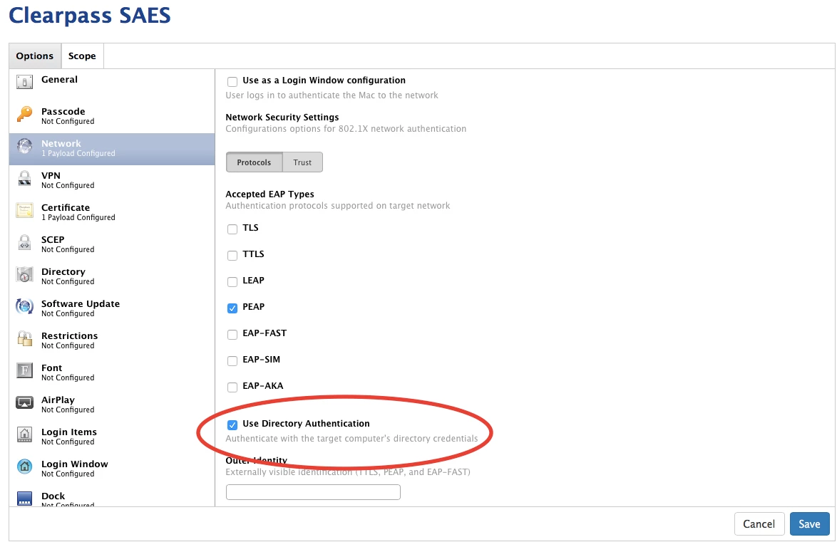837x542 pixels.
Task: Check the TLS EAP type
Action: [232, 229]
